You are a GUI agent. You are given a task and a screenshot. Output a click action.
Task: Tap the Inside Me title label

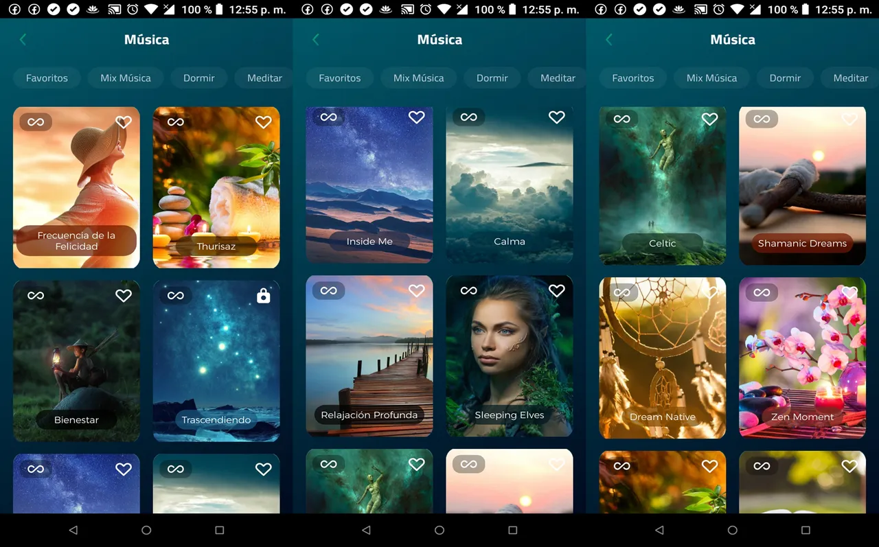coord(369,242)
